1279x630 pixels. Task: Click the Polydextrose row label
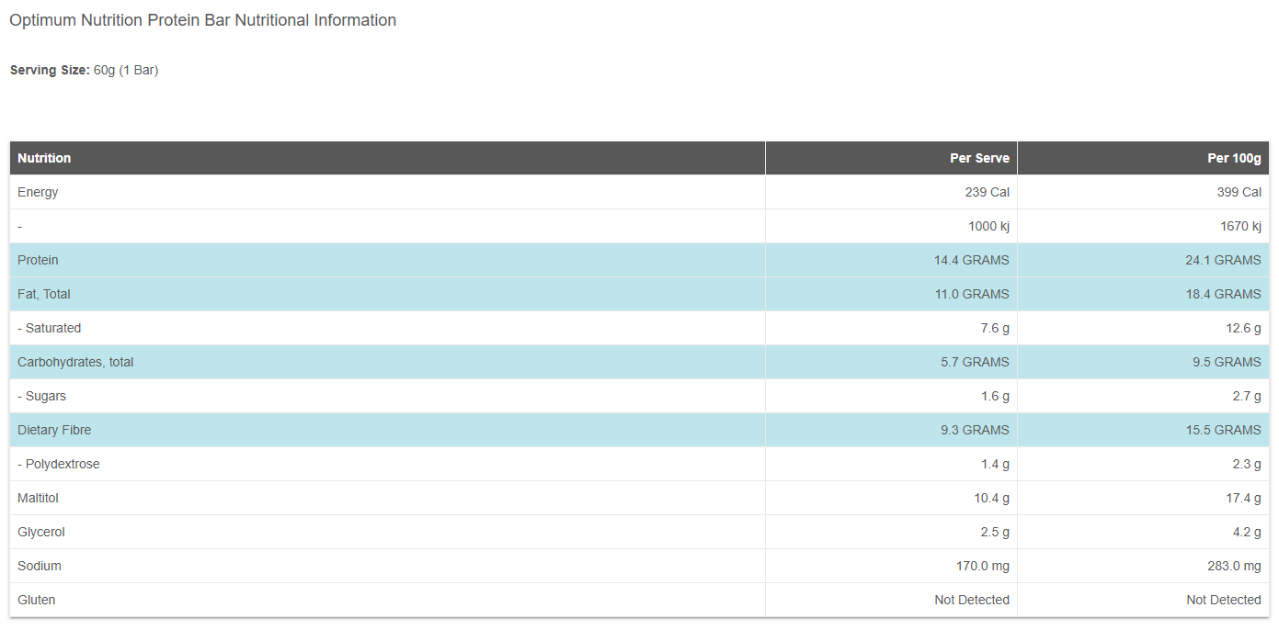point(63,464)
